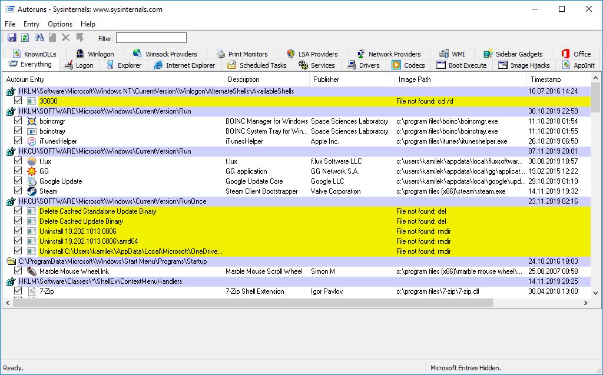Image resolution: width=603 pixels, height=375 pixels.
Task: Click the Save icon in the toolbar
Action: [12, 38]
